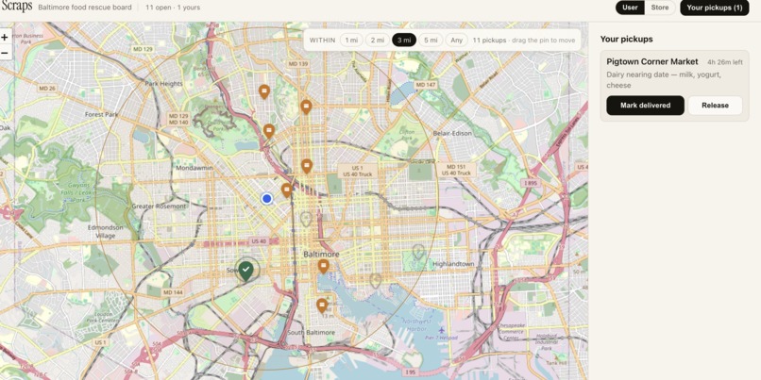
Task: Switch to Store mode
Action: click(x=660, y=8)
